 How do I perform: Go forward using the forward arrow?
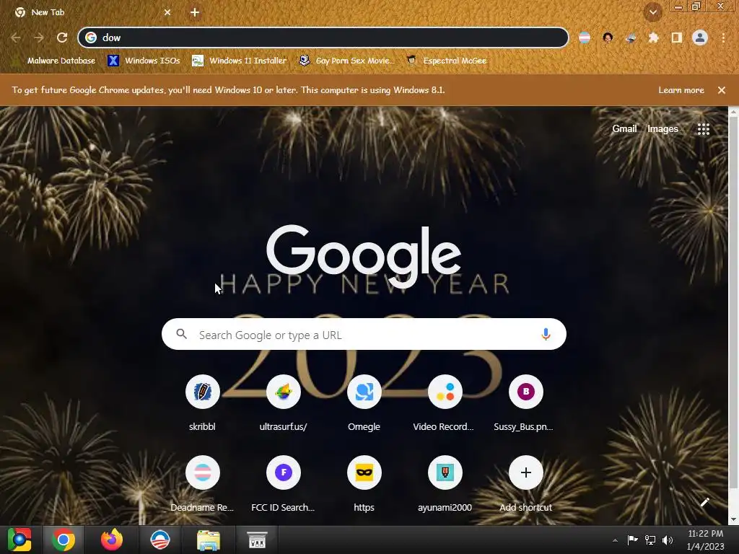tap(39, 38)
